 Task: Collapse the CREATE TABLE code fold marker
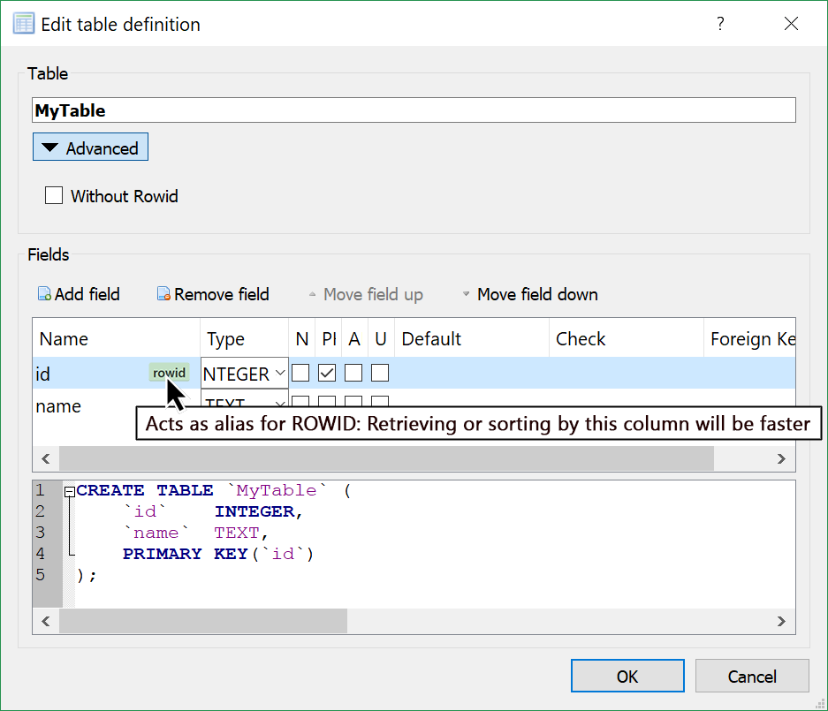pyautogui.click(x=69, y=491)
